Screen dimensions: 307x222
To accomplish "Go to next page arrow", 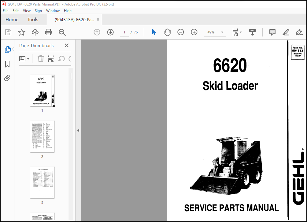I will click(110, 32).
